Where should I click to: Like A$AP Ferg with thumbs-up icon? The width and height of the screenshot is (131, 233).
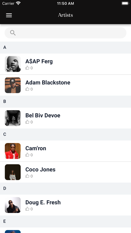pyautogui.click(x=27, y=68)
